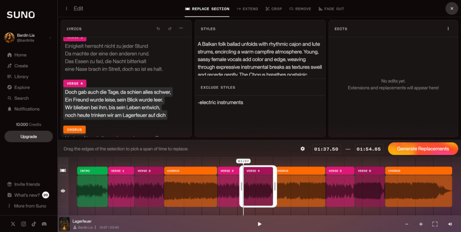
Task: Select the Crop tool
Action: click(274, 8)
